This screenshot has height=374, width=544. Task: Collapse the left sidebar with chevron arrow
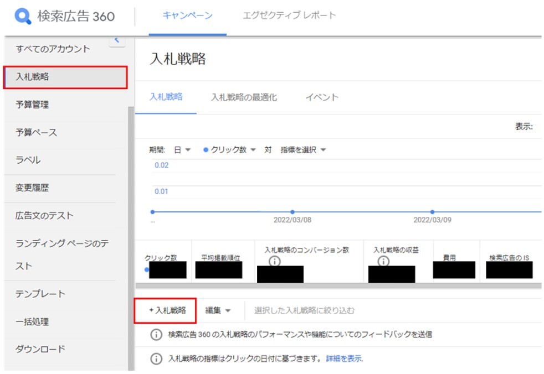click(117, 40)
